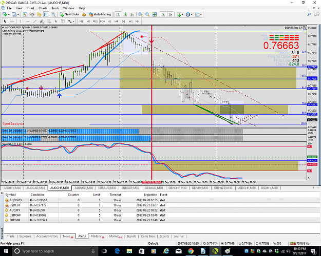The width and height of the screenshot is (321, 256).
Task: Click the Windows taskbar search box
Action: pyautogui.click(x=53, y=251)
